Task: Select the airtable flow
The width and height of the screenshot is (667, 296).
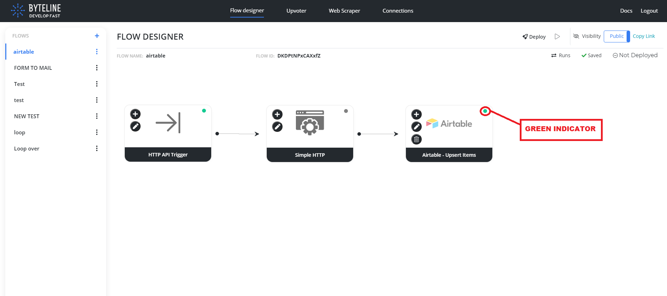Action: coord(24,52)
